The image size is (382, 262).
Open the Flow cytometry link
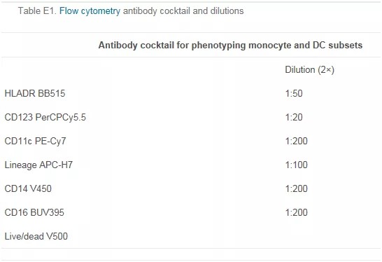(90, 11)
